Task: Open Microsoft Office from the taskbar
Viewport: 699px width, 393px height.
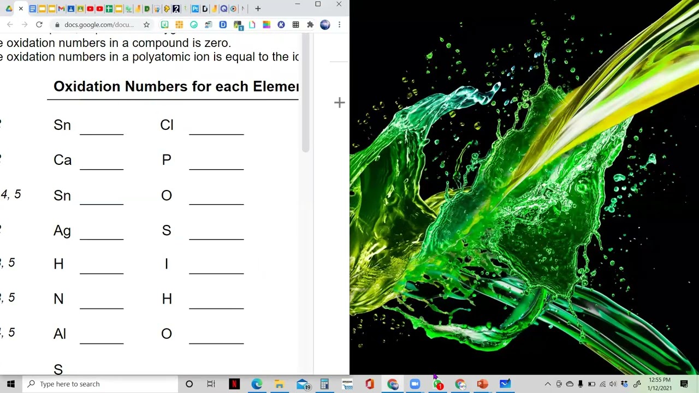Action: (370, 384)
